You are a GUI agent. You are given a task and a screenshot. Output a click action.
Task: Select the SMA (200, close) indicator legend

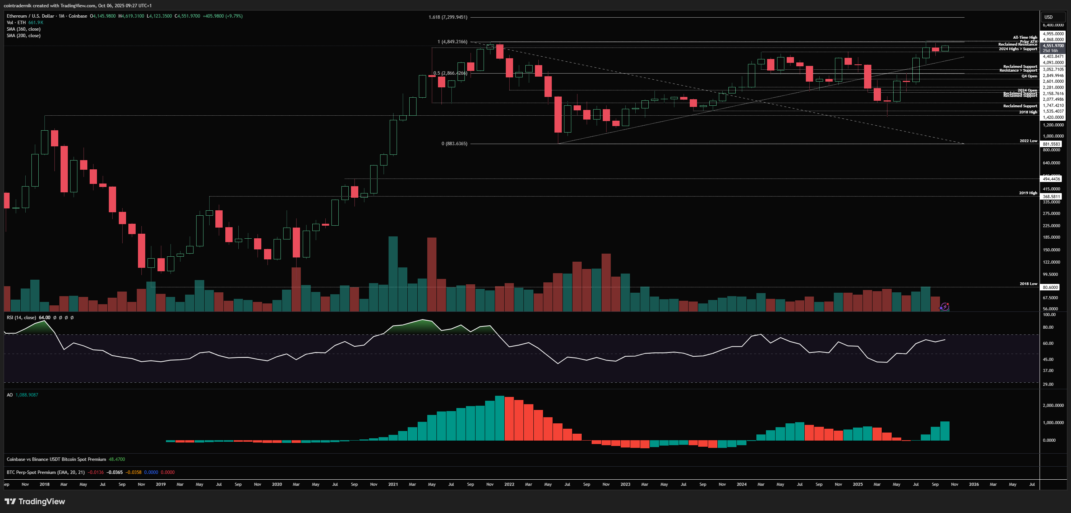click(x=23, y=36)
